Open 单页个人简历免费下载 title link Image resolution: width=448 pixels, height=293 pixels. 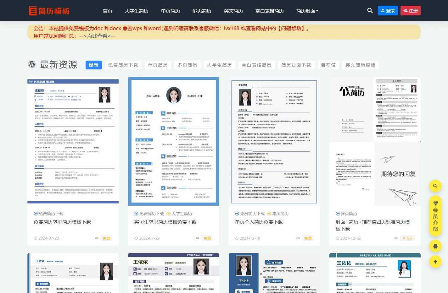[259, 222]
